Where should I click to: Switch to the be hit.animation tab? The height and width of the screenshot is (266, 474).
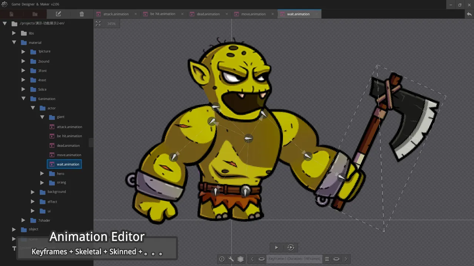[x=163, y=14]
